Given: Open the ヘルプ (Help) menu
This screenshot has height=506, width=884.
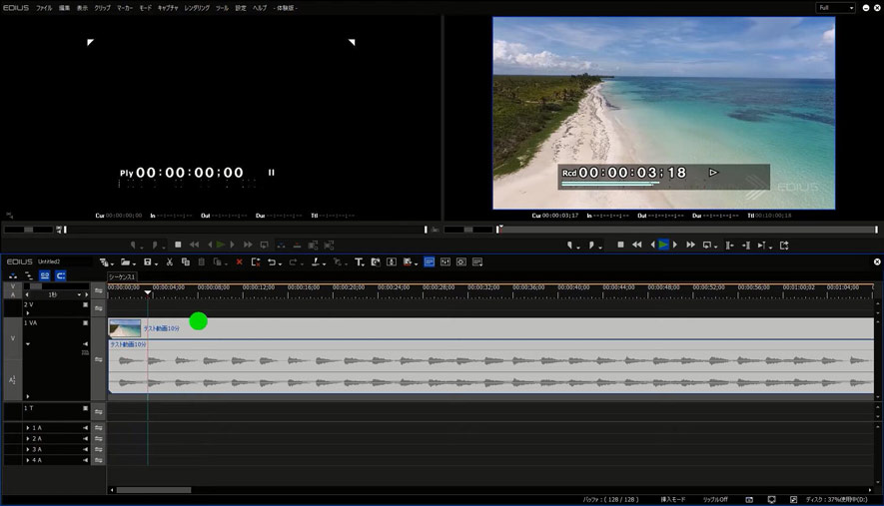Looking at the screenshot, I should click(x=260, y=8).
